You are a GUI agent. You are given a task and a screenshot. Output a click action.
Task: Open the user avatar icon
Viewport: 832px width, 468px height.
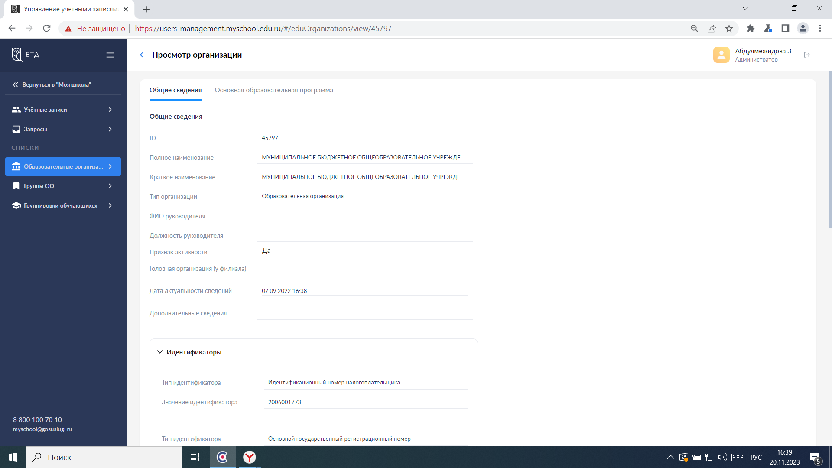[721, 55]
